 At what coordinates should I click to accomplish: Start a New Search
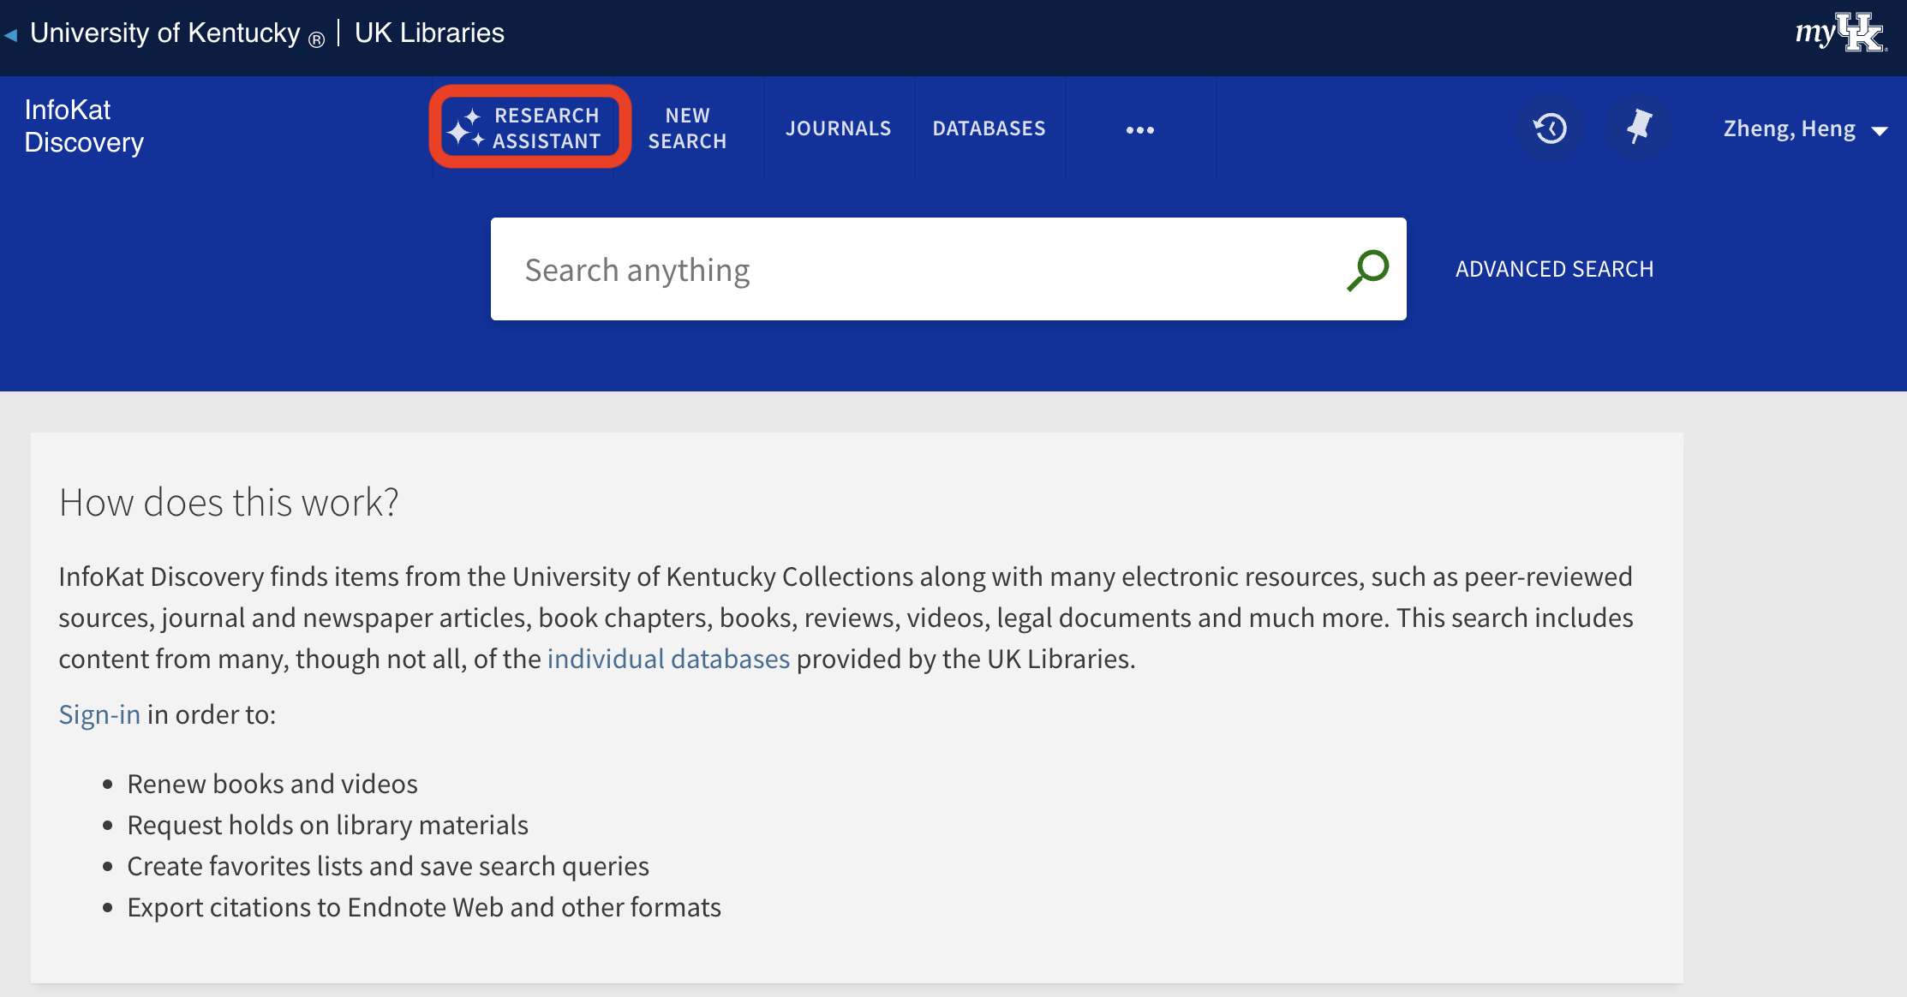(x=687, y=128)
